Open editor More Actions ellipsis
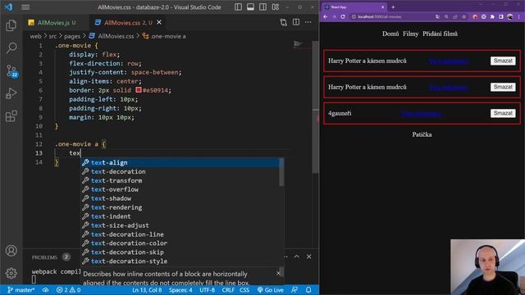The image size is (525, 295). pos(308,22)
